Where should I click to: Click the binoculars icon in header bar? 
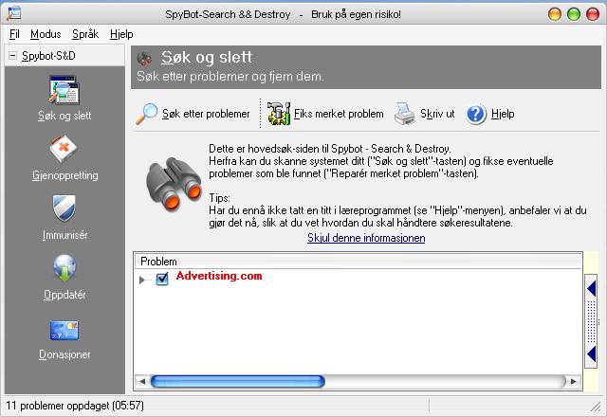[x=144, y=59]
